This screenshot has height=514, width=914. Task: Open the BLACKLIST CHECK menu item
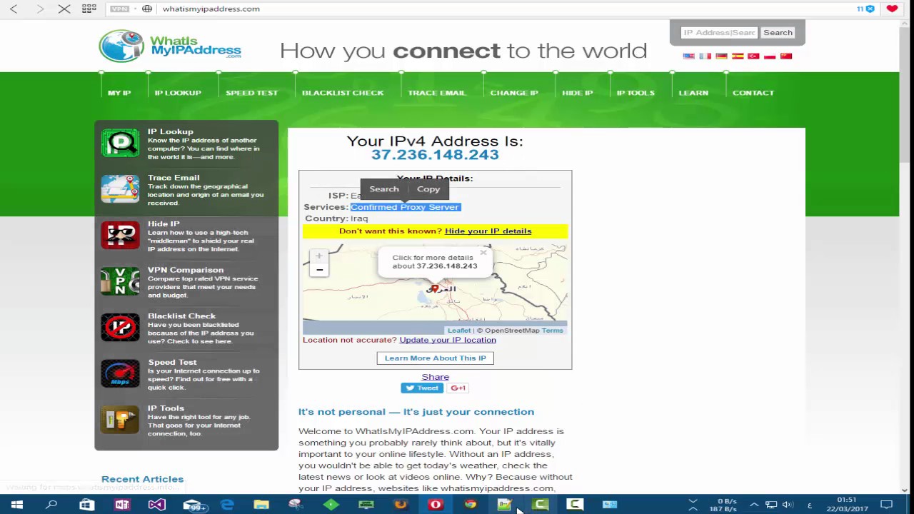coord(343,93)
